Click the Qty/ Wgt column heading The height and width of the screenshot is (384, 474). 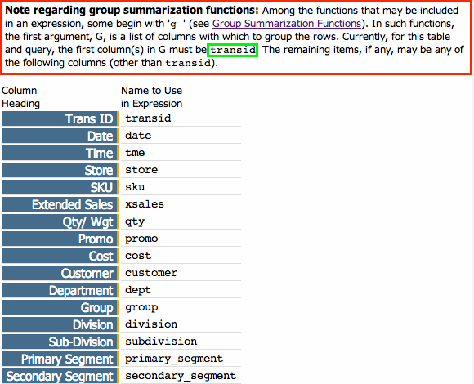pos(60,221)
